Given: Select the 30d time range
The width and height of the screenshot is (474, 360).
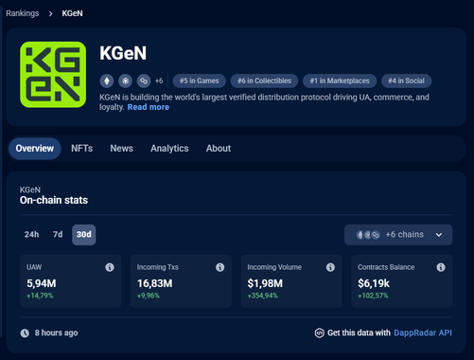Looking at the screenshot, I should point(84,235).
